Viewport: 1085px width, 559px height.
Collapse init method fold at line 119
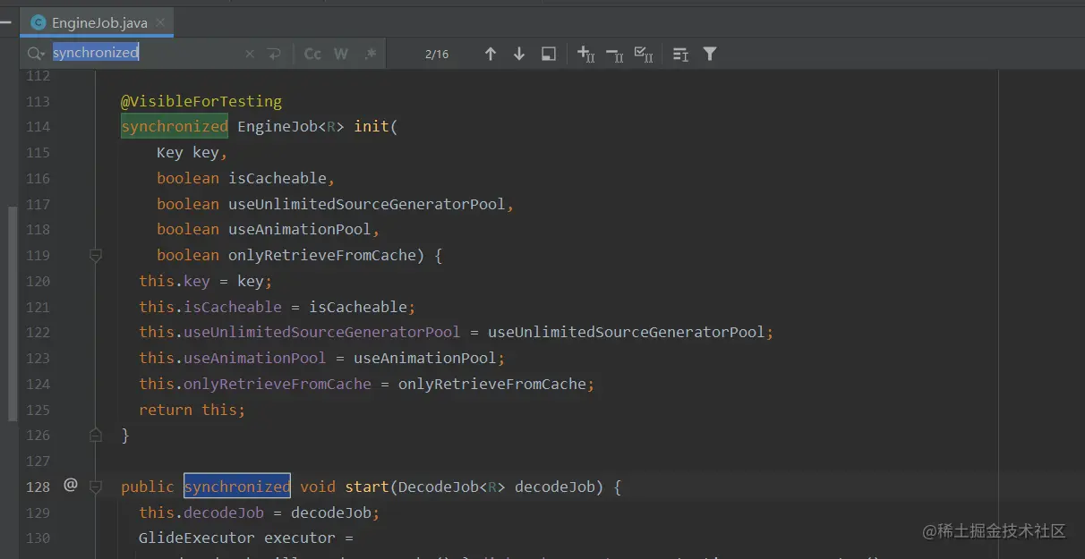pyautogui.click(x=96, y=256)
